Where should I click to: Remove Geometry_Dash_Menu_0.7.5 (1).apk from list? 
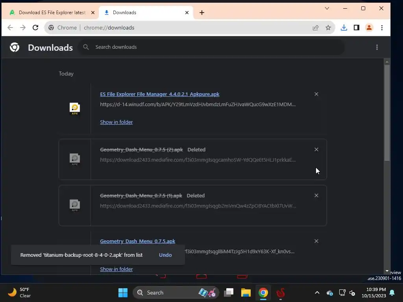click(x=316, y=195)
